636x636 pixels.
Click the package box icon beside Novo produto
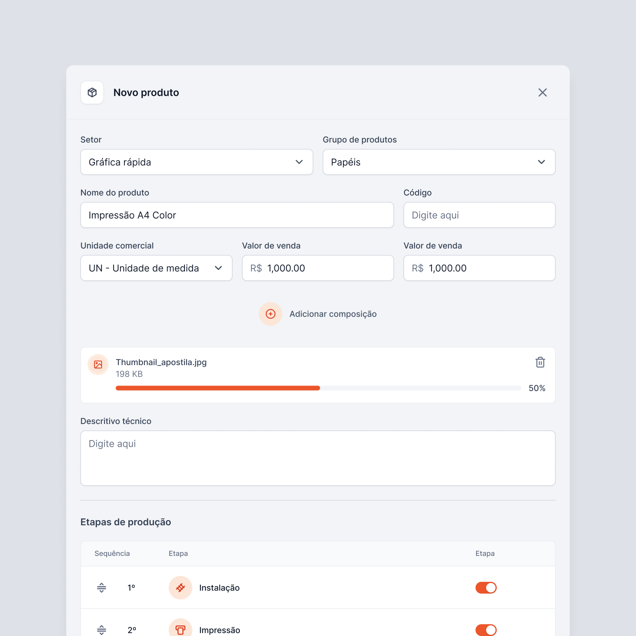(92, 93)
